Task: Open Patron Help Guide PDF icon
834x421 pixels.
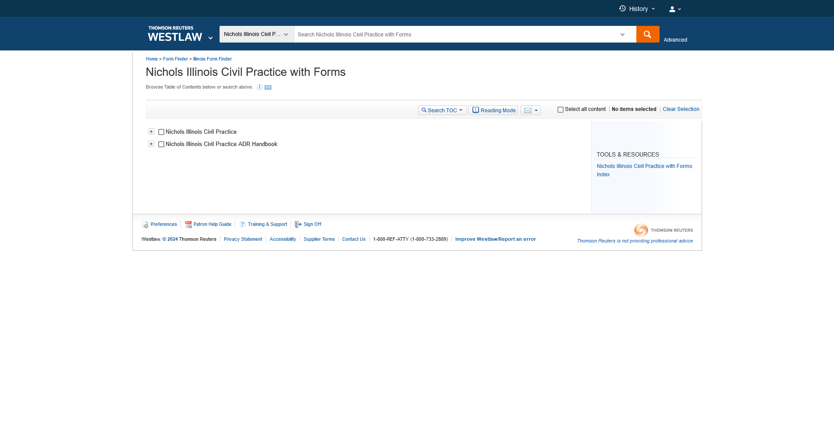Action: tap(188, 225)
